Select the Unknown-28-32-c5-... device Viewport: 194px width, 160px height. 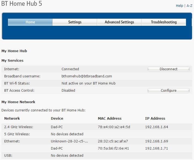click(70, 141)
